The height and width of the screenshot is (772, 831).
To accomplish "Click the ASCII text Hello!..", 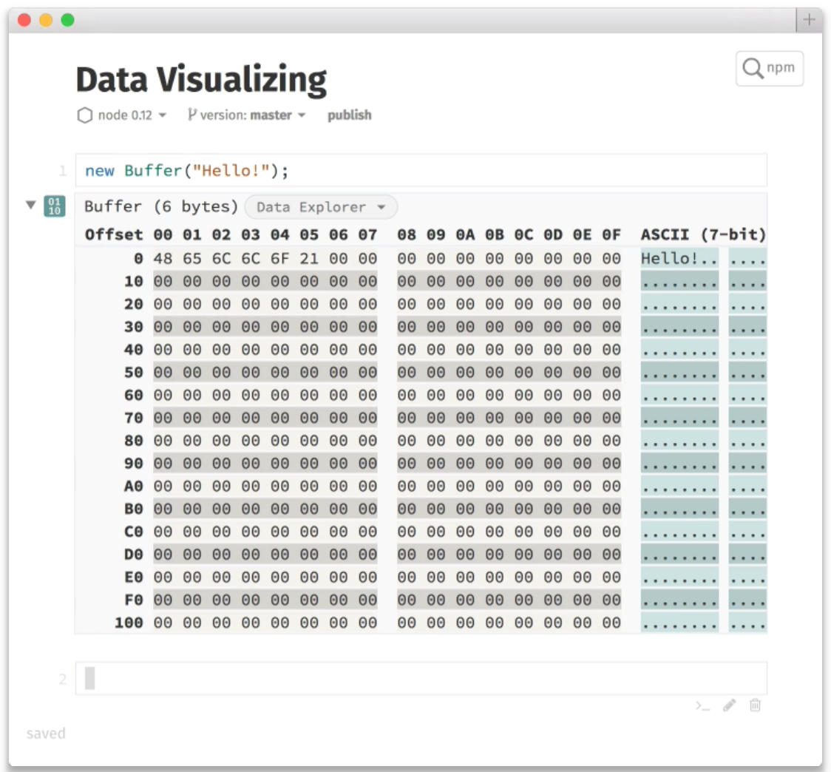I will 669,258.
